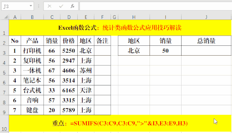This screenshot has width=232, height=133.
Task: Click the sales value 67 cell
Action: point(52,70)
